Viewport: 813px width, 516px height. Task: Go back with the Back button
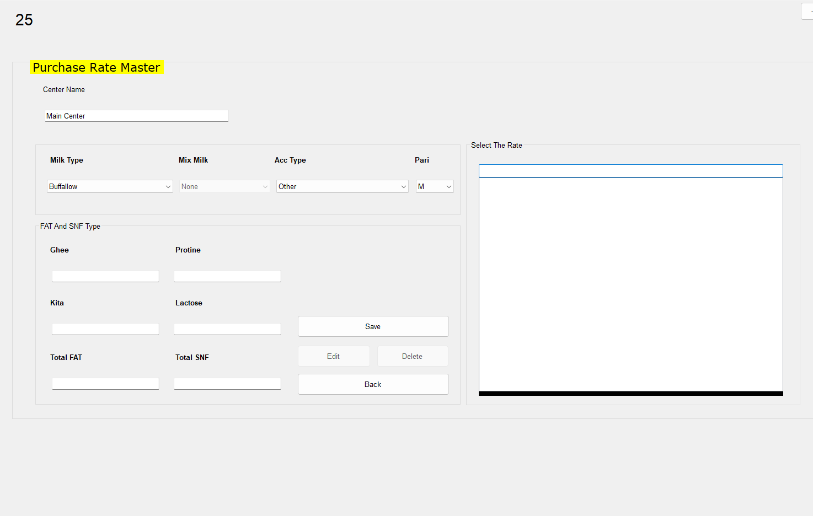click(373, 384)
